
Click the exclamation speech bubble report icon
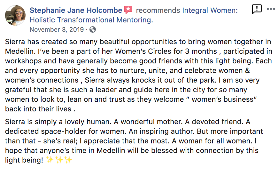[257, 9]
